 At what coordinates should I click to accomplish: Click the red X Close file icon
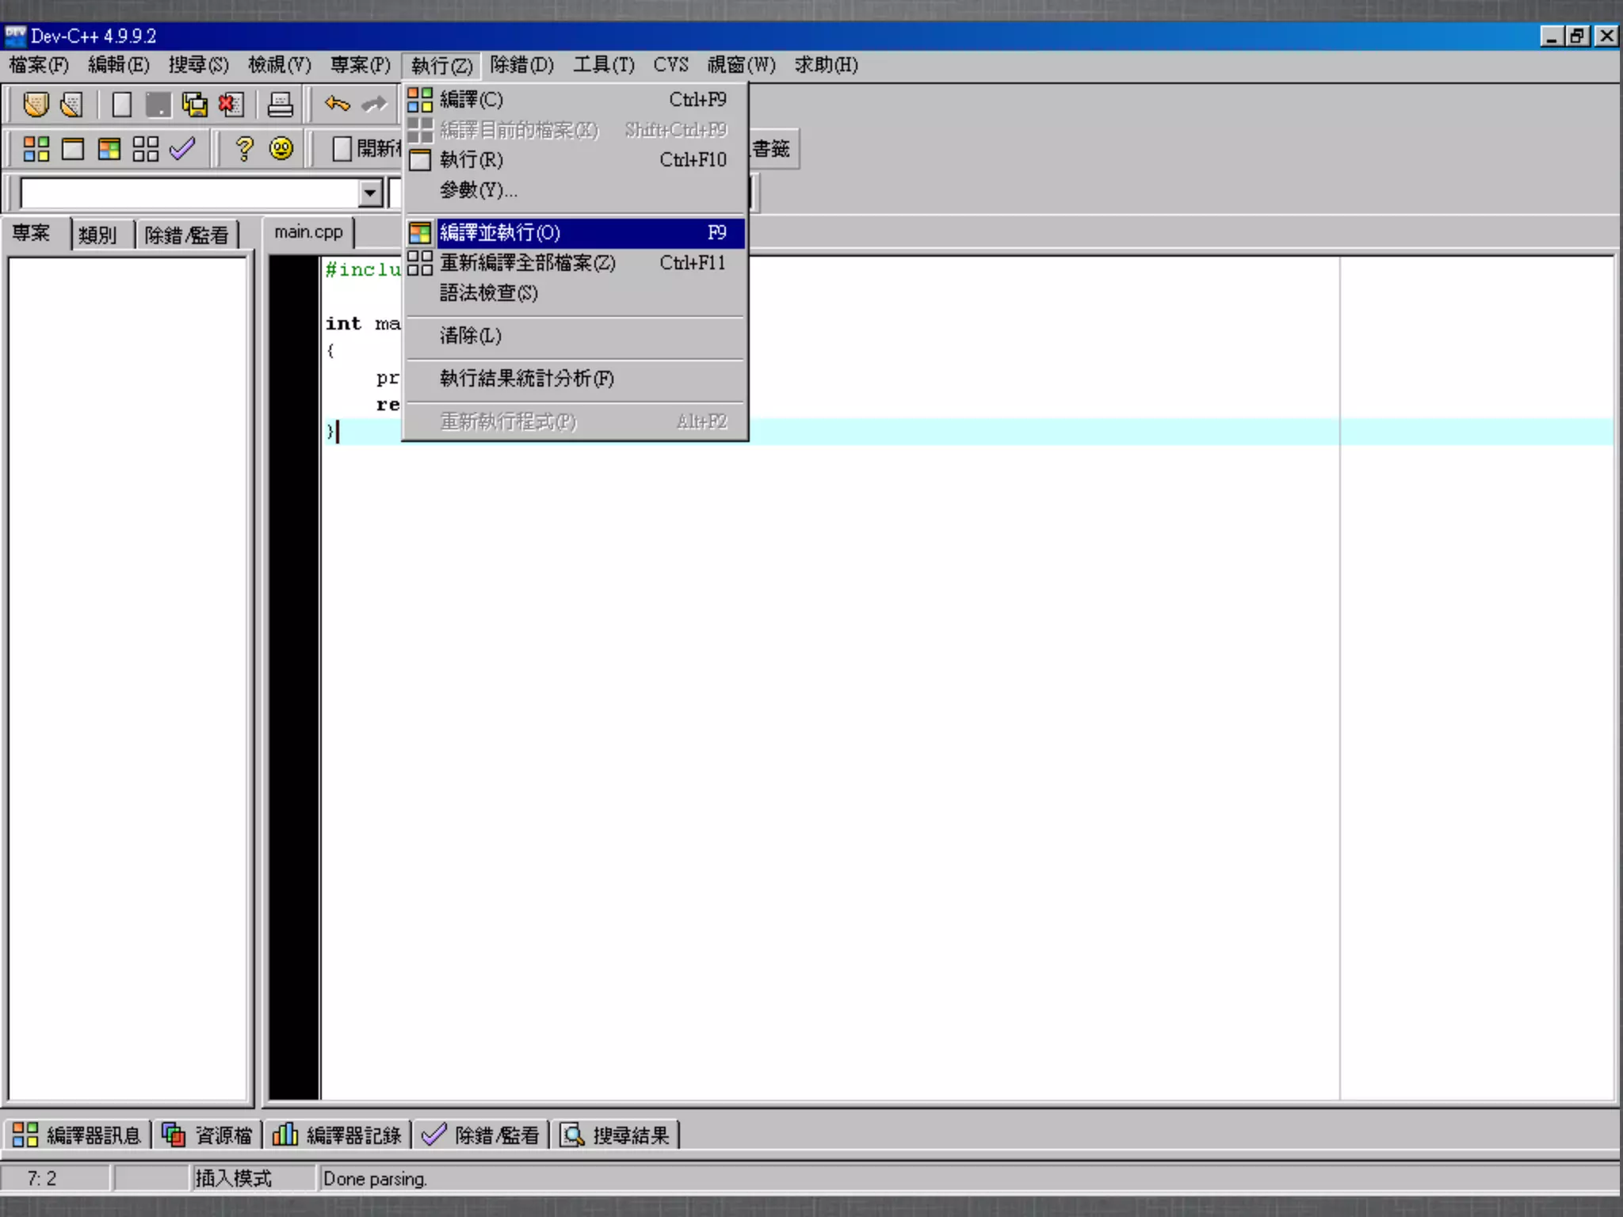(x=231, y=105)
